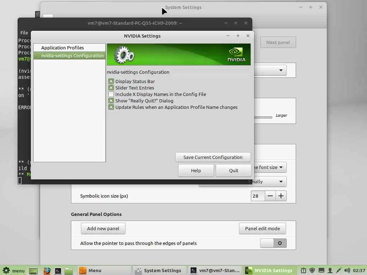
Task: Switch to the vm7 terminal taskbar entry
Action: click(x=215, y=271)
